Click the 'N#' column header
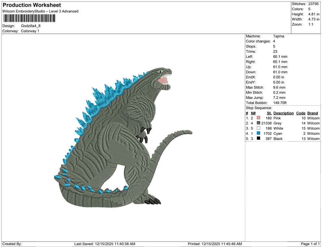The image size is (322, 247). click(x=253, y=113)
